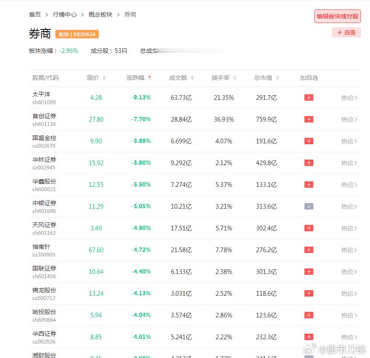Sort by 成交额 column arrows
Image resolution: width=370 pixels, height=358 pixels.
point(192,78)
